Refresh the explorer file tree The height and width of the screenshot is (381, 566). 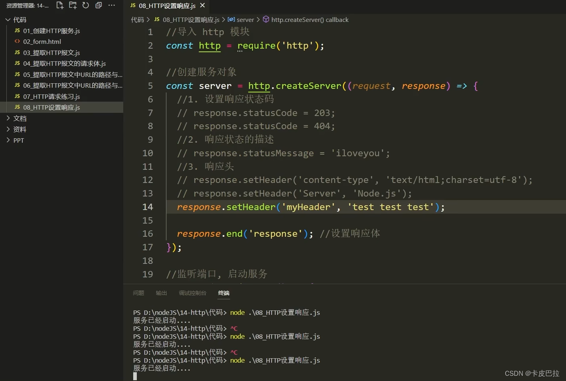[85, 5]
